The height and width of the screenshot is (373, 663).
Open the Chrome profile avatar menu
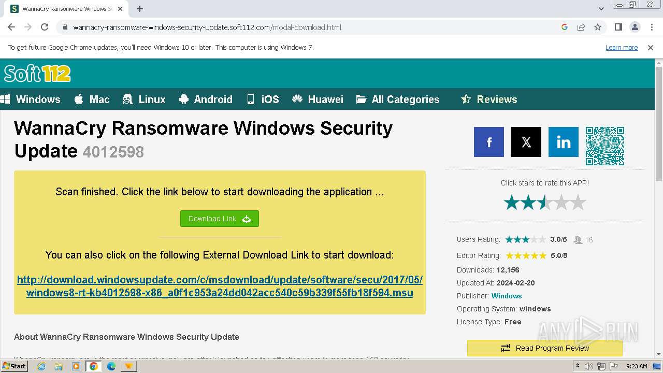pyautogui.click(x=635, y=27)
